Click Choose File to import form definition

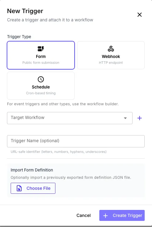(x=33, y=188)
